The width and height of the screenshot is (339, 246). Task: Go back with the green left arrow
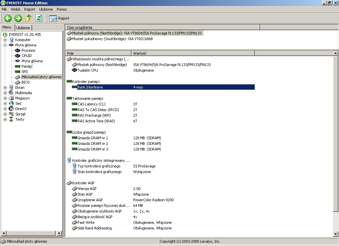coord(8,18)
